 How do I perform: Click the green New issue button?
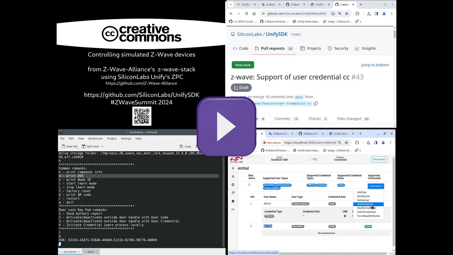[243, 65]
